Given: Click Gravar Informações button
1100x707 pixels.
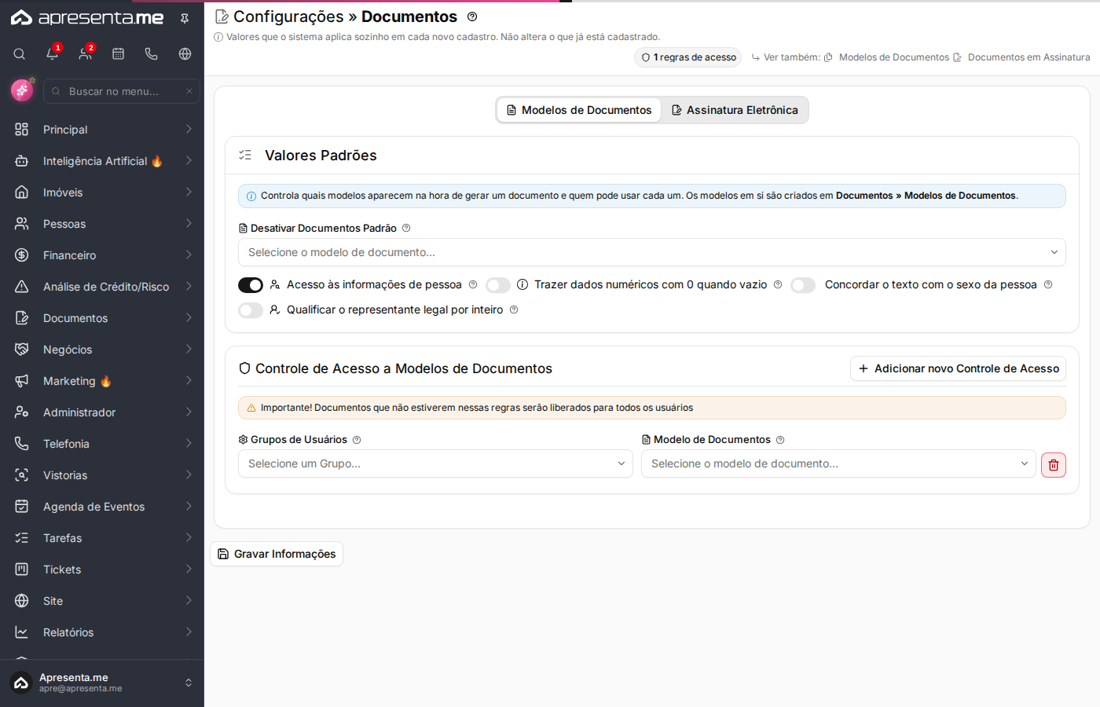Looking at the screenshot, I should [x=277, y=554].
